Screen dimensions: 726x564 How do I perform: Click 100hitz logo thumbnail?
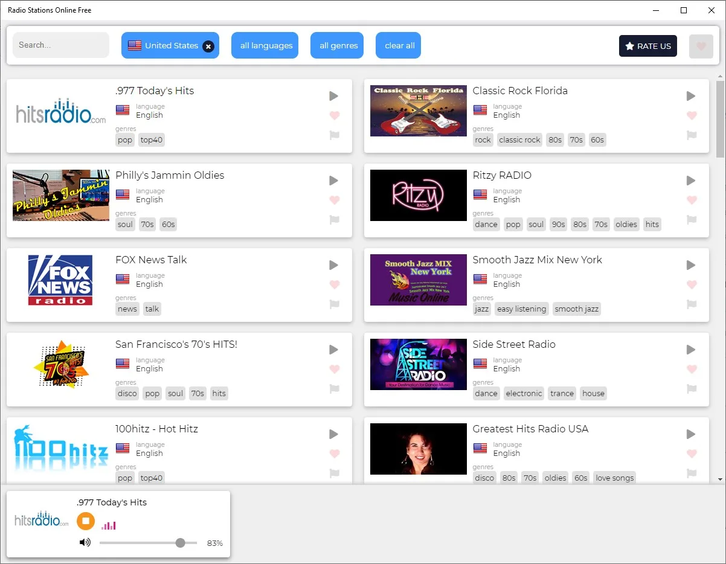coord(61,449)
